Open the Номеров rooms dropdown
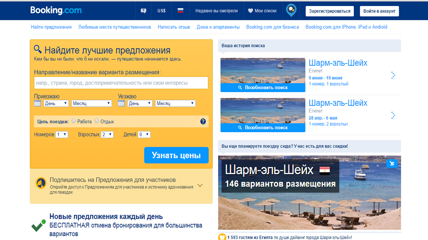The image size is (428, 240). (x=62, y=134)
